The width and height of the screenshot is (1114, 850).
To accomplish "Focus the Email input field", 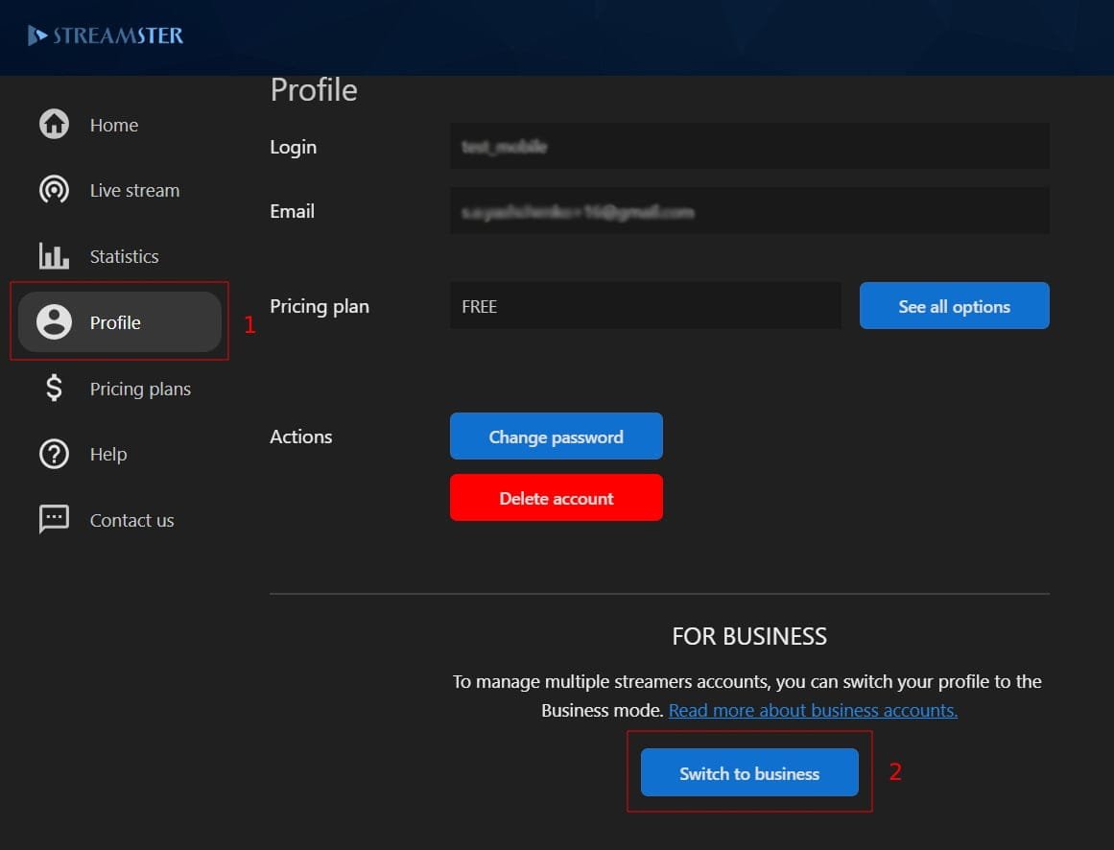I will coord(748,211).
